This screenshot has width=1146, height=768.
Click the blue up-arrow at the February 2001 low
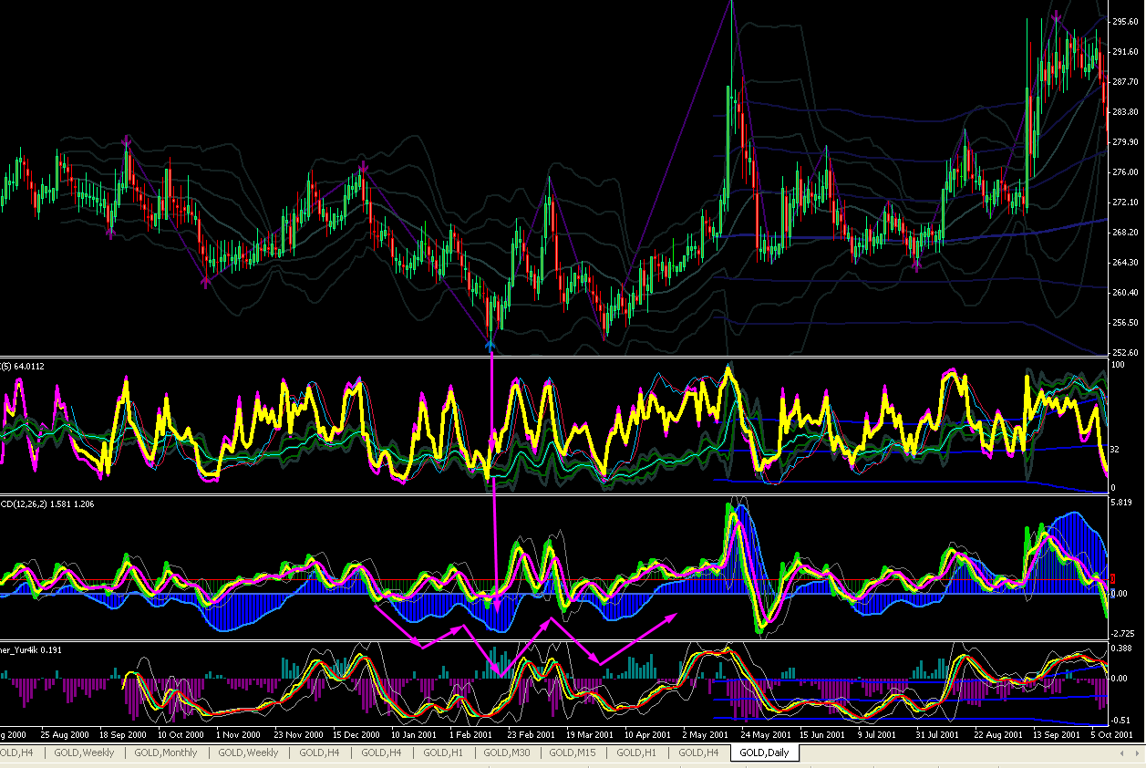[x=490, y=344]
